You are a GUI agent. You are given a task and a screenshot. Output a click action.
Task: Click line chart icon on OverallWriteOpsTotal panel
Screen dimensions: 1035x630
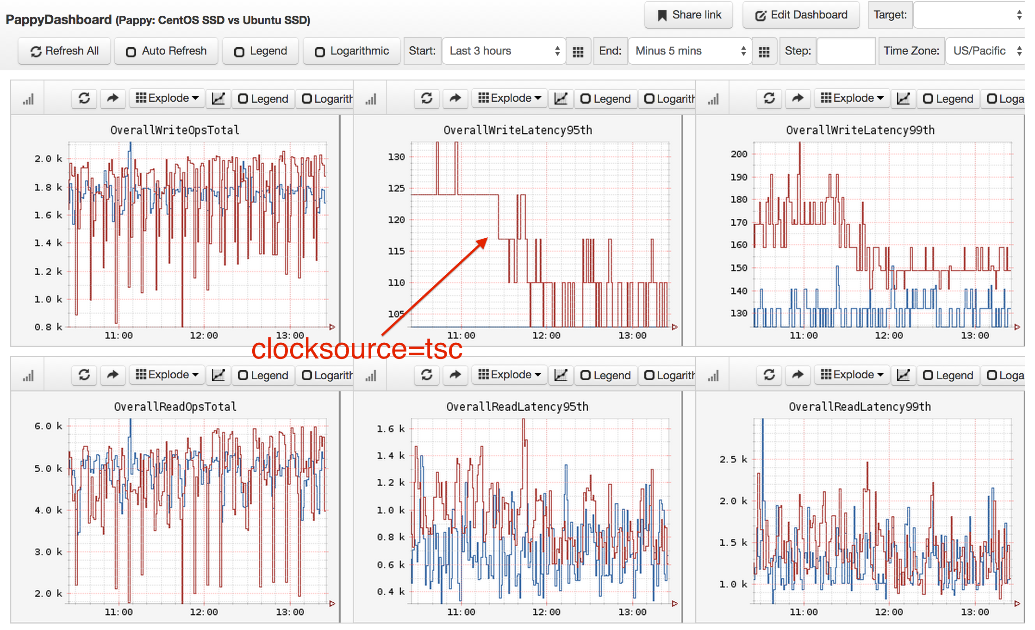click(x=218, y=98)
